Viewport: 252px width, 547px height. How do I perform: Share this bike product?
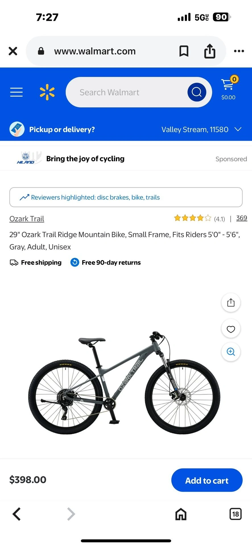pyautogui.click(x=231, y=303)
